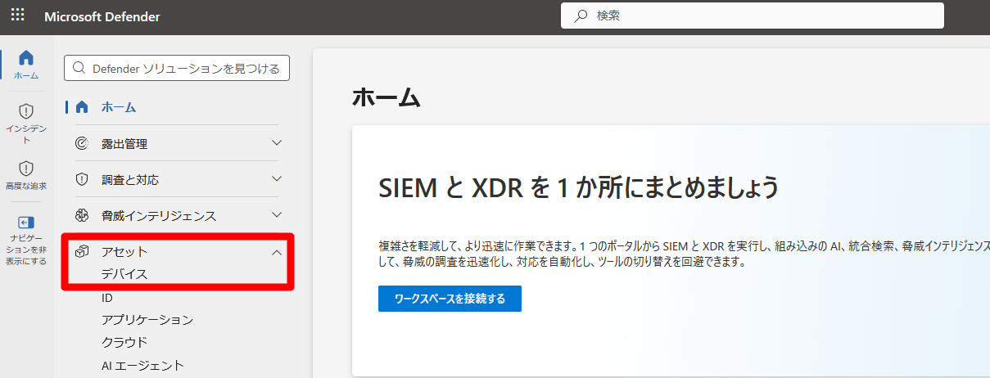Open 高度な追求 in the left rail
This screenshot has width=990, height=378.
[26, 176]
